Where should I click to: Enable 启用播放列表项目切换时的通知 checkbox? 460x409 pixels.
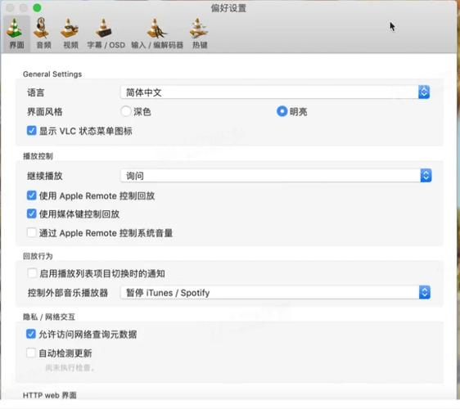[32, 273]
